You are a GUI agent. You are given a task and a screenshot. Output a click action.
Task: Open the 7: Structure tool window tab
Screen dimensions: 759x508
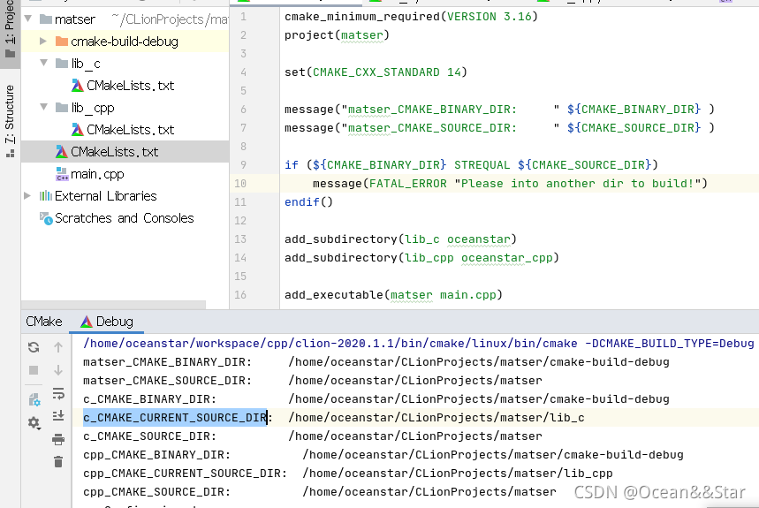click(10, 121)
